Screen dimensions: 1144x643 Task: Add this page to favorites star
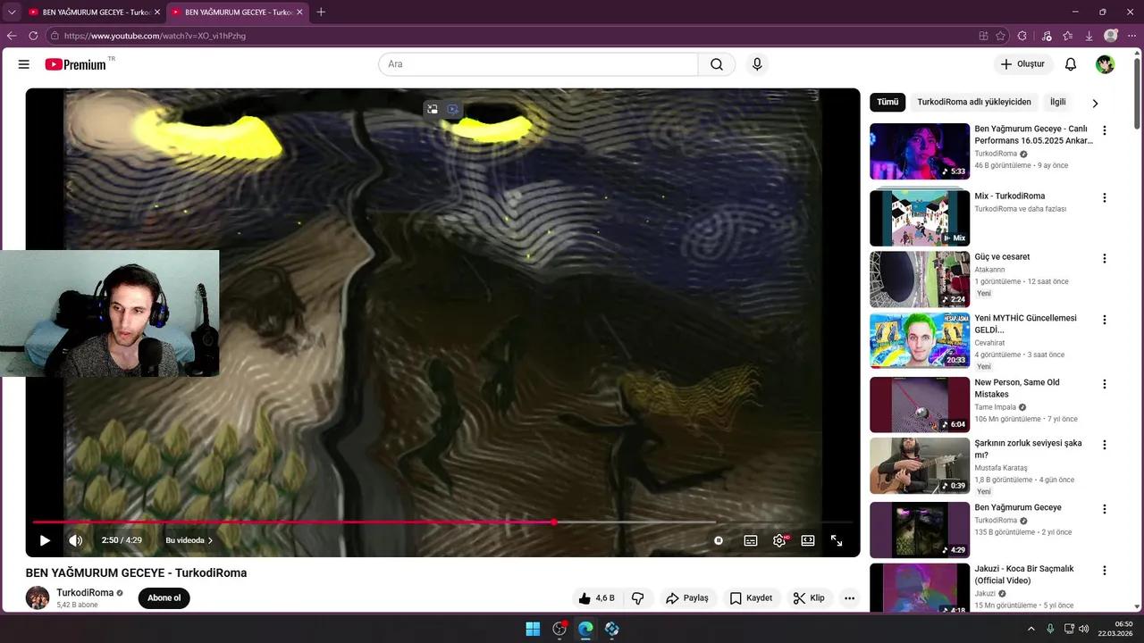coord(1001,36)
